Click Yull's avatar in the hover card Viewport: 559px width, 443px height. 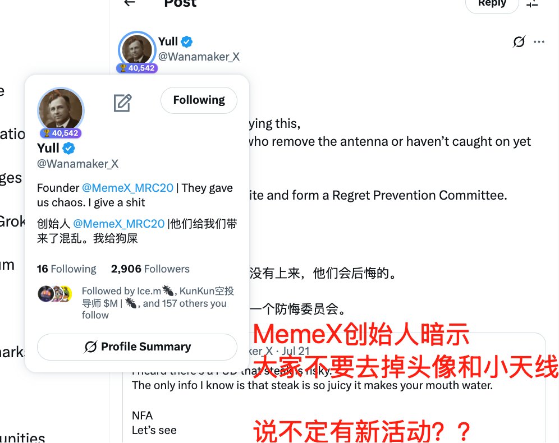(61, 110)
